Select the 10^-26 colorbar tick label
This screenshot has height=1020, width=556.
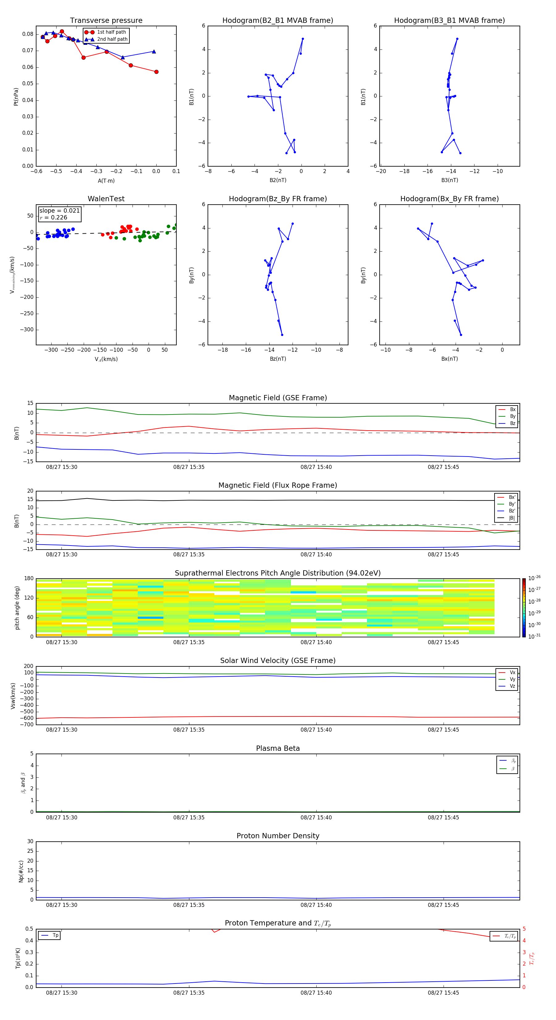[x=534, y=578]
